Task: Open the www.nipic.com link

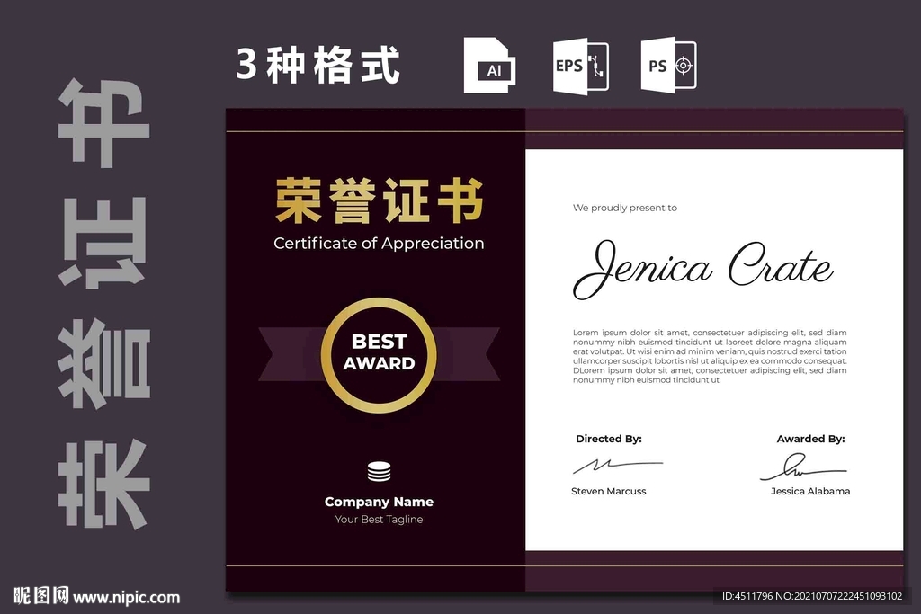Action: pyautogui.click(x=127, y=597)
